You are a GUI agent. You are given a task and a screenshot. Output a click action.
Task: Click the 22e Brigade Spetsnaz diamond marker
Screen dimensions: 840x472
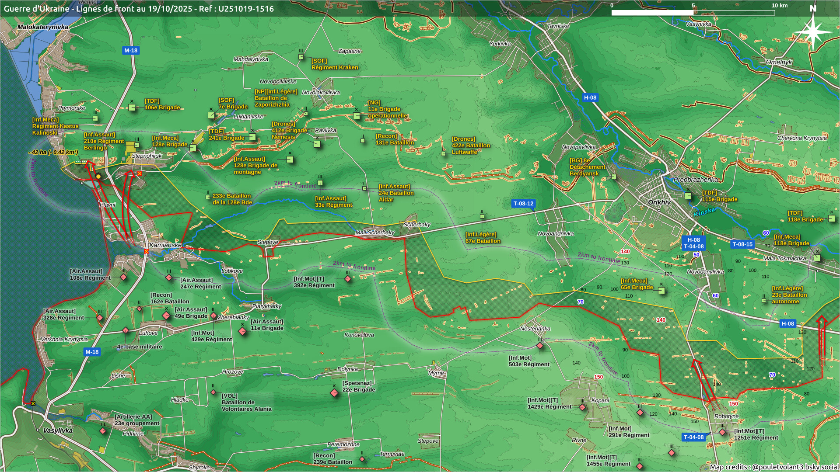(334, 393)
